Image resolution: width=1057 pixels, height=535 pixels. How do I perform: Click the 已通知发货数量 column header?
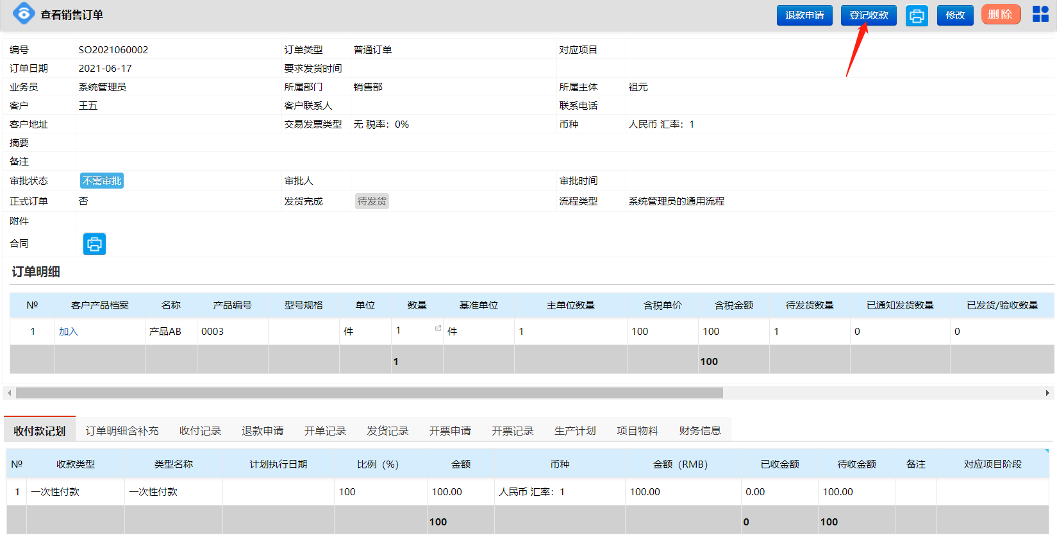pyautogui.click(x=900, y=305)
